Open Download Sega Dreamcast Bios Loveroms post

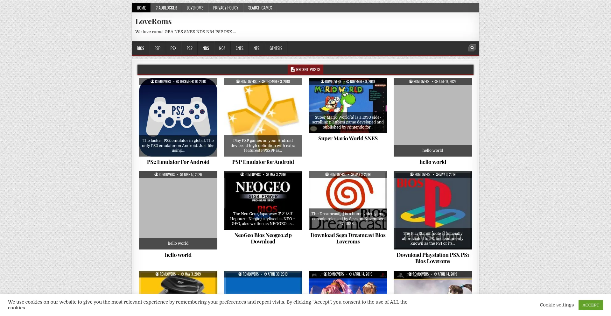348,238
